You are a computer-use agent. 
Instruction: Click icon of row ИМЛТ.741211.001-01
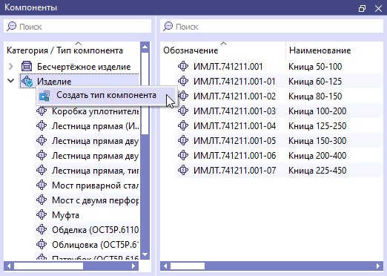[183, 81]
